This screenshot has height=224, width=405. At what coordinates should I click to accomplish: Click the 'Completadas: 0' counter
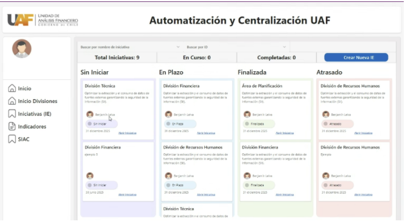click(276, 57)
